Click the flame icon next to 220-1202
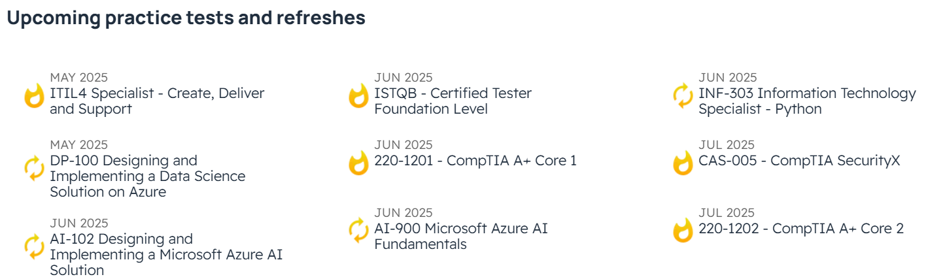 (683, 231)
